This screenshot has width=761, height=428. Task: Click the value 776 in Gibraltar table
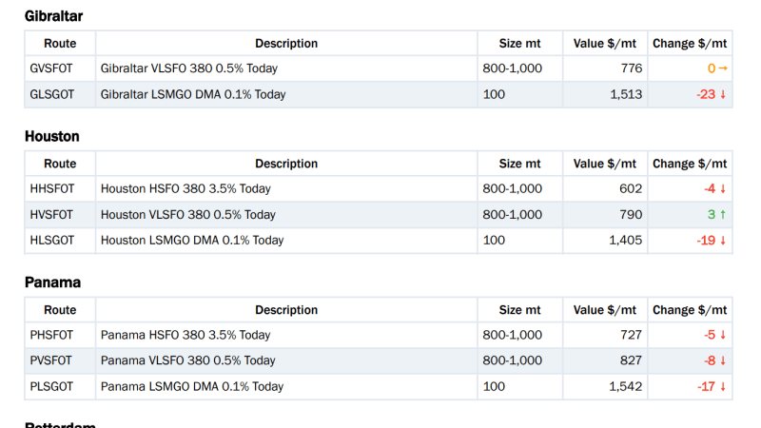tap(632, 68)
